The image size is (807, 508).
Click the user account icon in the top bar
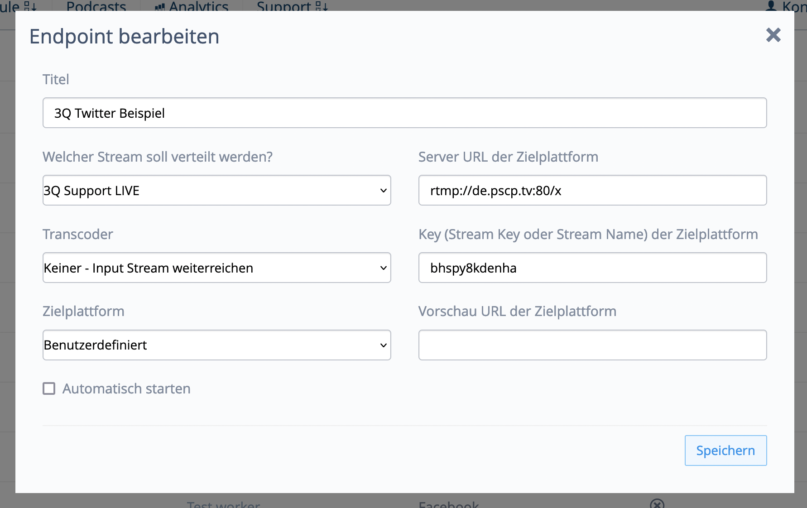pyautogui.click(x=771, y=5)
